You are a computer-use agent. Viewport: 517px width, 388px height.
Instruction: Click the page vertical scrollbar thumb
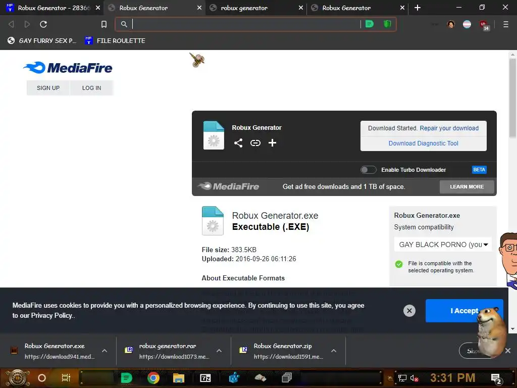tap(512, 98)
